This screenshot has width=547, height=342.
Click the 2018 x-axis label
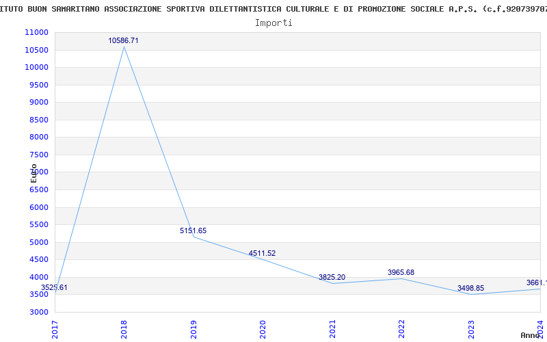point(124,330)
